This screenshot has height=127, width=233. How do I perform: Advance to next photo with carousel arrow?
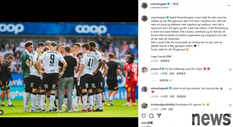pos(134,70)
